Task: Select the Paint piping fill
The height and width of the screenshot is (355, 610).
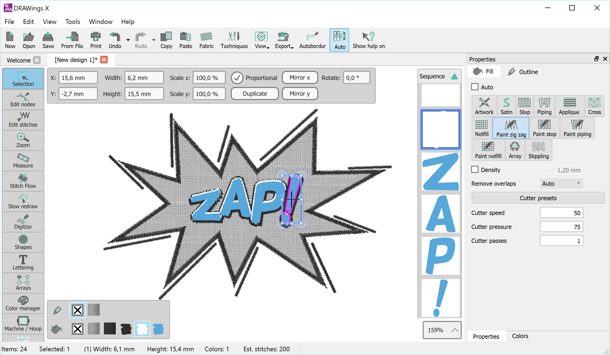Action: 577,128
